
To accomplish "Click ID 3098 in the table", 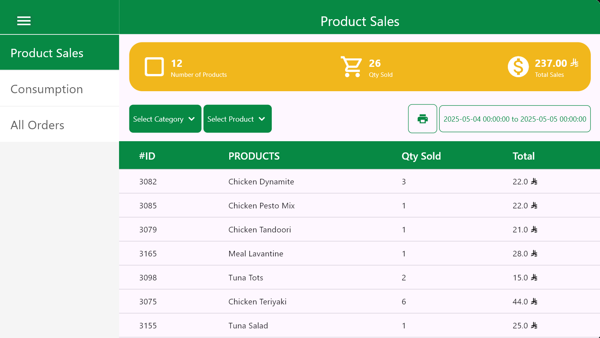I will (148, 278).
